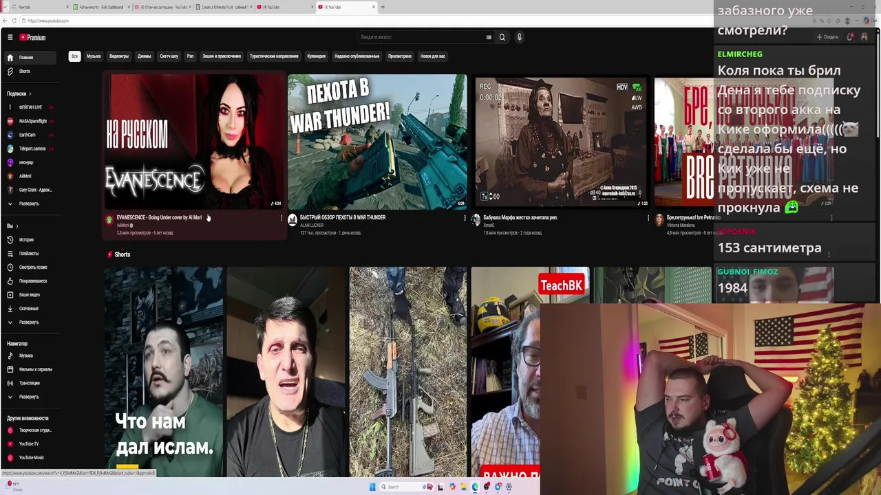Select the Скетч-шоу filter chip
This screenshot has width=881, height=495.
click(169, 56)
